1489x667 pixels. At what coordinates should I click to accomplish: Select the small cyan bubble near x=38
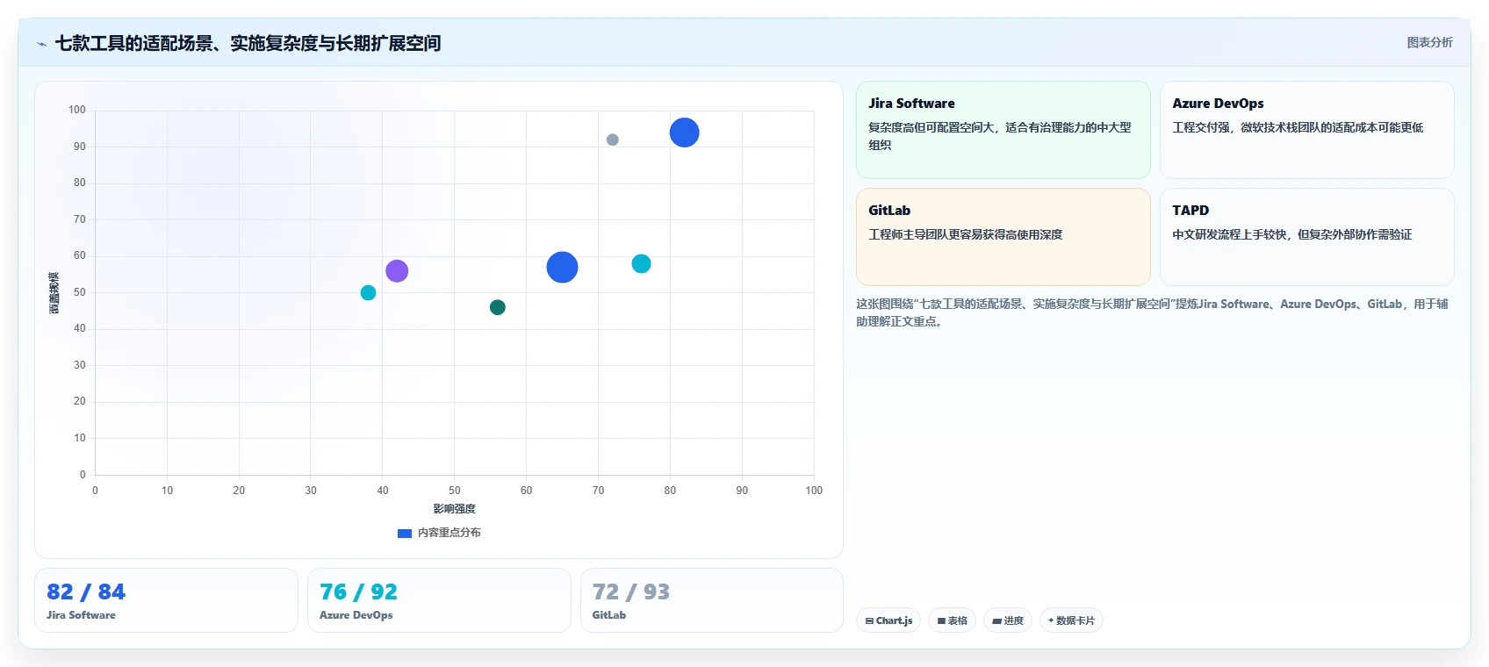[x=368, y=292]
